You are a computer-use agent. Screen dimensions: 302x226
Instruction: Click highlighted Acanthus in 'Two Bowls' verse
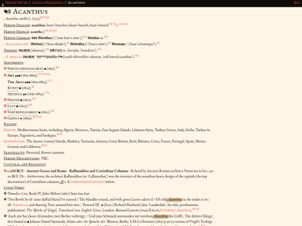[x=174, y=199]
